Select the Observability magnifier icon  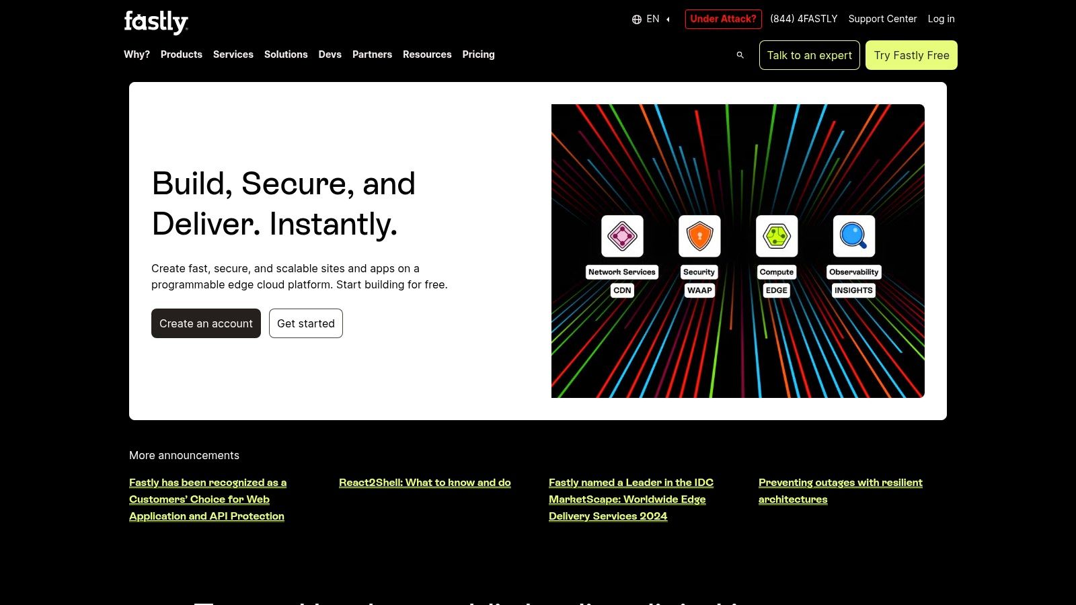(x=854, y=236)
